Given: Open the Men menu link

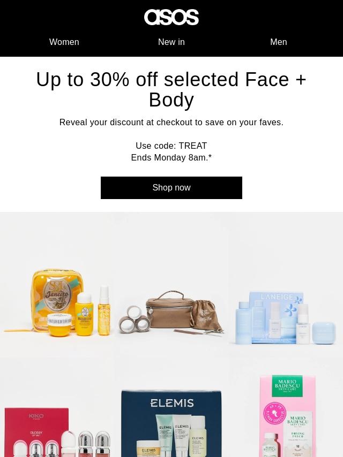Looking at the screenshot, I should pos(279,42).
